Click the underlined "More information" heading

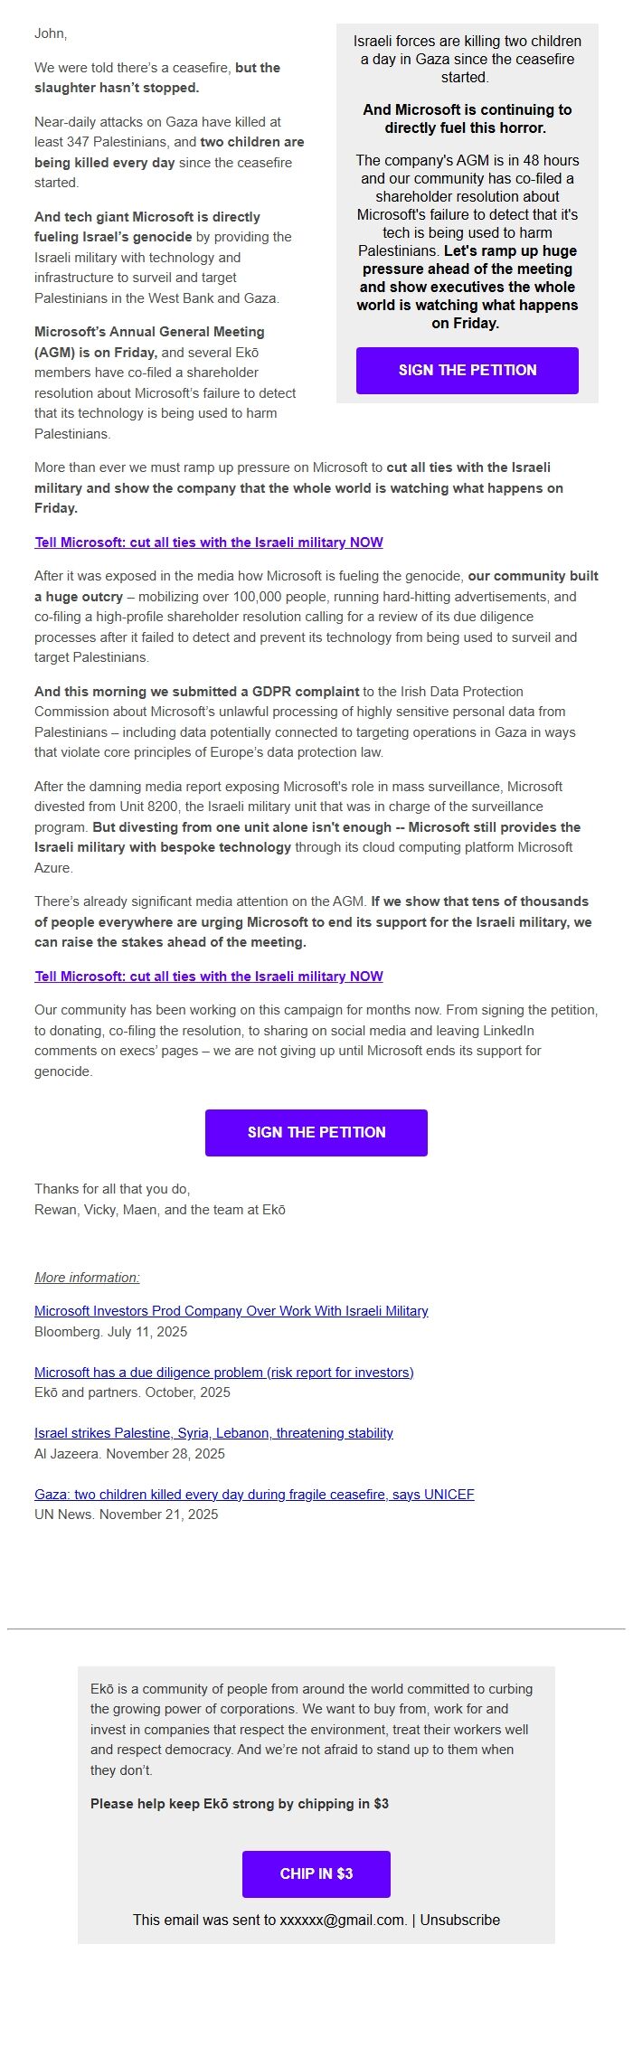coord(86,1278)
